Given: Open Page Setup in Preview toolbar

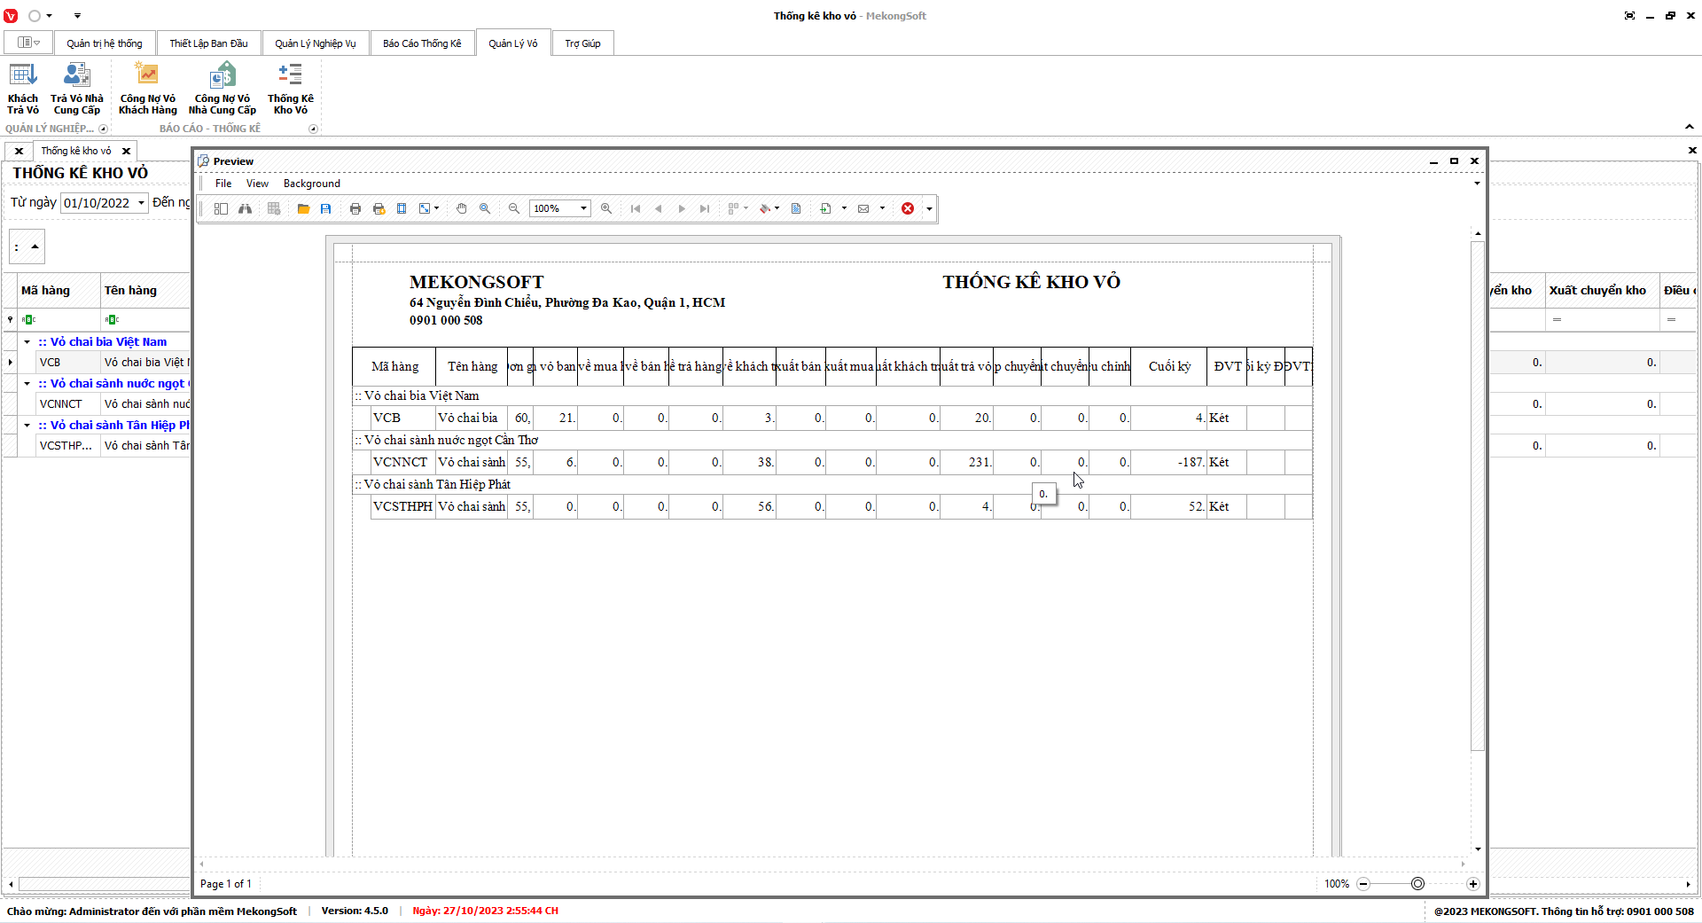Looking at the screenshot, I should point(402,208).
